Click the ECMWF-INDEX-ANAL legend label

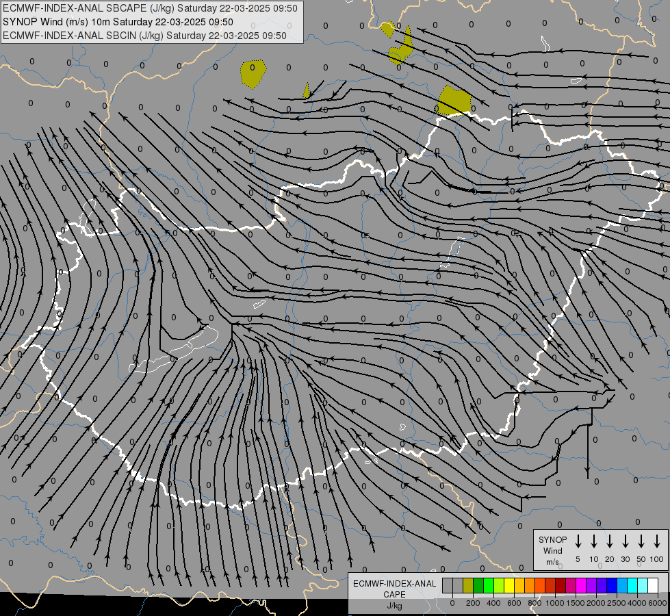click(394, 584)
